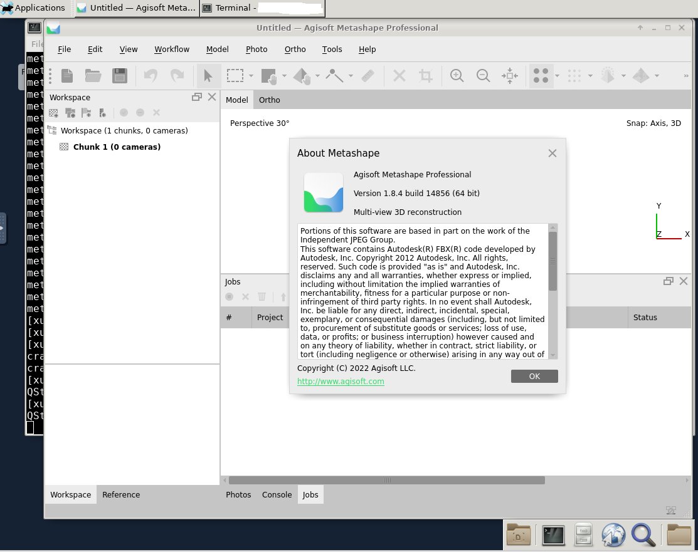Viewport: 698px width, 552px height.
Task: Toggle the Show Tie Points view icon
Action: (x=541, y=76)
